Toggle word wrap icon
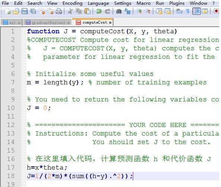This screenshot has width=221, height=187. point(179,11)
